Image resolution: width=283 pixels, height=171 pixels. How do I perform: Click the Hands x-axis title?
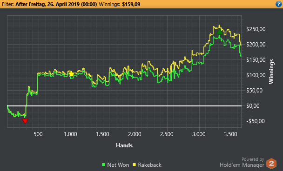tap(124, 145)
